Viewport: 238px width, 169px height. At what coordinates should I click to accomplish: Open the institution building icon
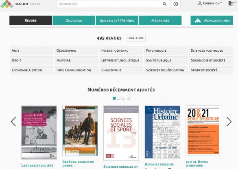[231, 3]
